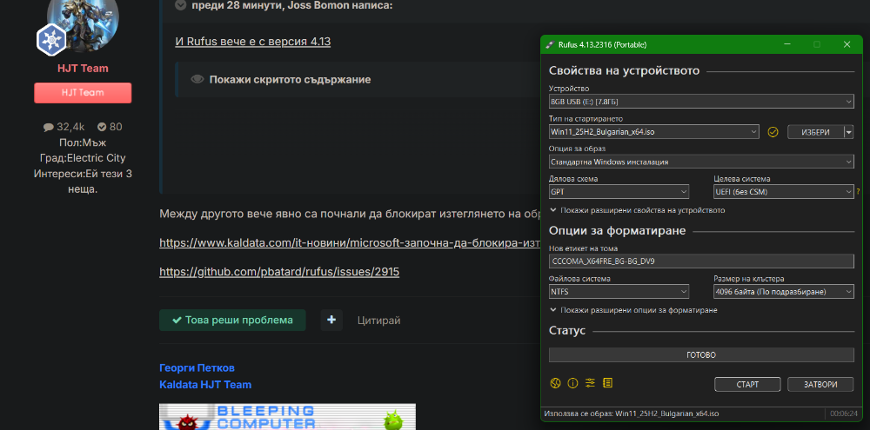870x430 pixels.
Task: Click Това реши проблема button
Action: (x=232, y=321)
